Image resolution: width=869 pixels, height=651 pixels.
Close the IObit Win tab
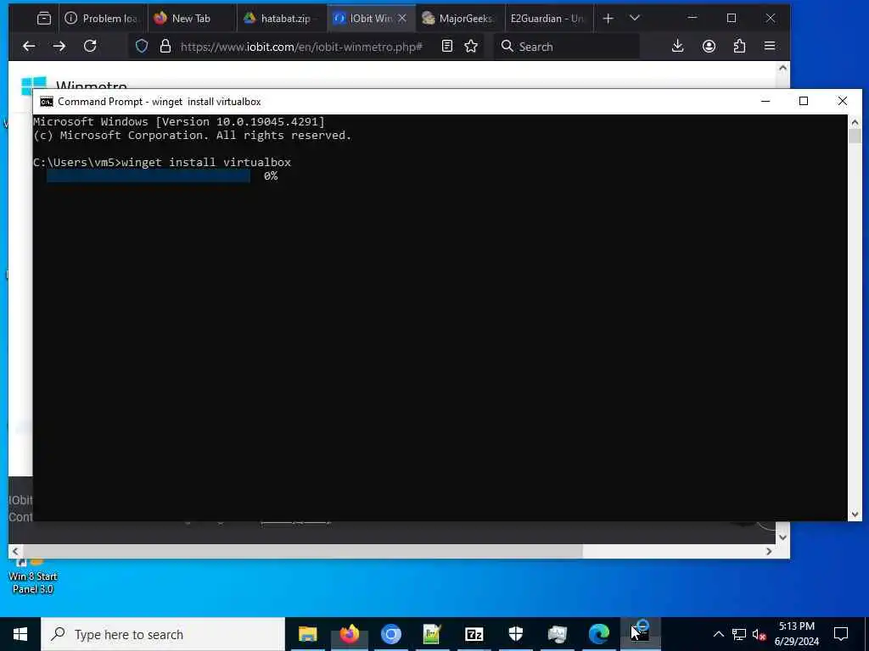[402, 19]
